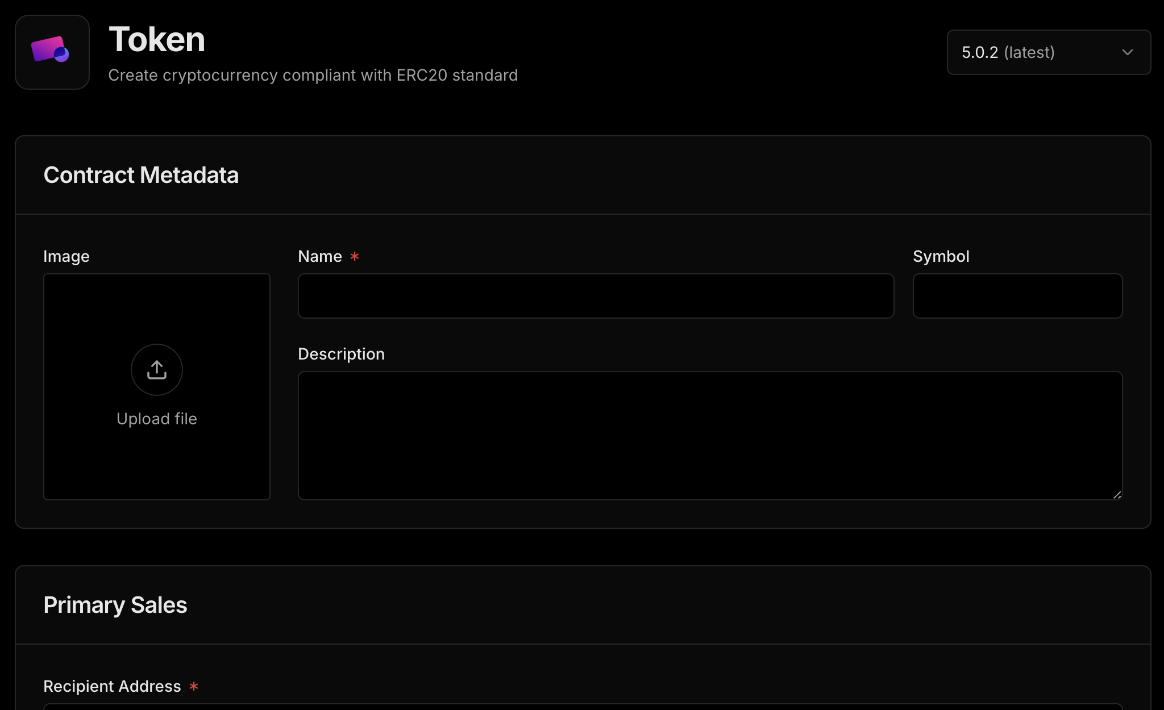The image size is (1164, 710).
Task: Click the Symbol field label
Action: tap(941, 256)
